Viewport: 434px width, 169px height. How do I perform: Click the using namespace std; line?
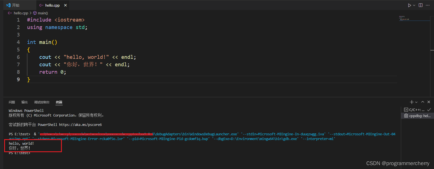pos(57,27)
